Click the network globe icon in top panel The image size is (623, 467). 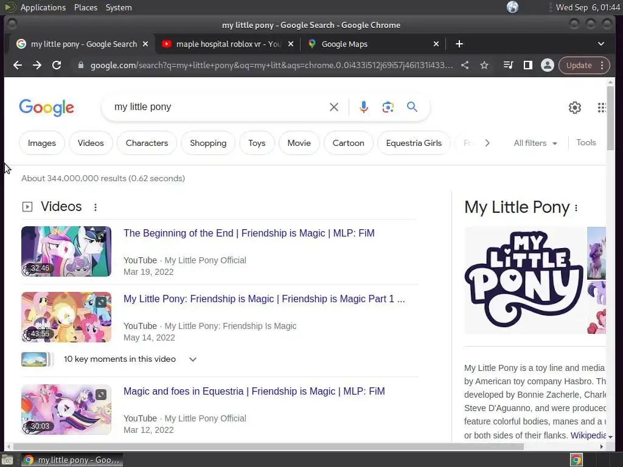[512, 7]
